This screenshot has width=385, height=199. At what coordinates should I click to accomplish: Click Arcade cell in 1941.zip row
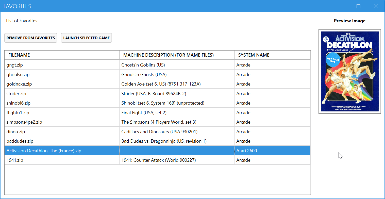(272, 160)
